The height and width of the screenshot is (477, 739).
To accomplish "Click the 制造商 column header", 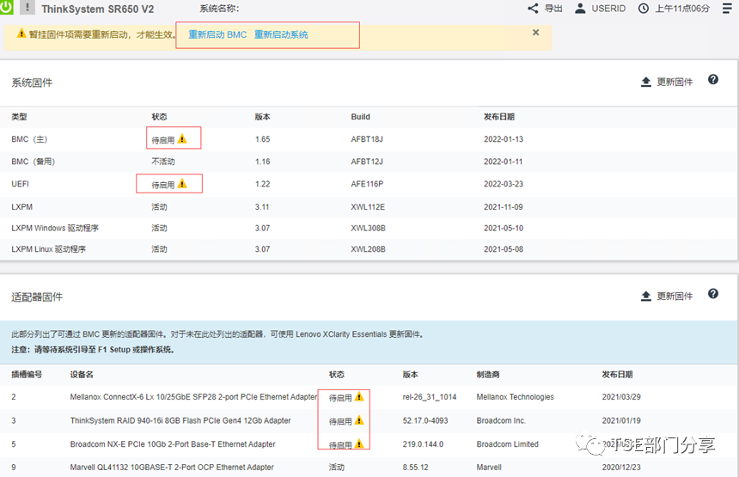I will point(488,374).
